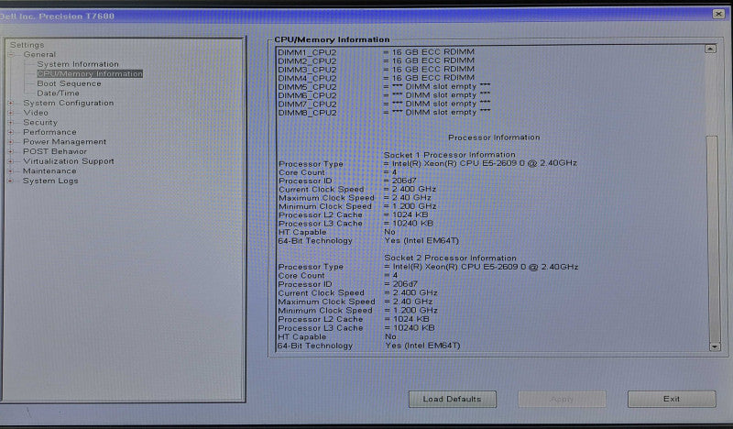Click the Processor Information heading
The image size is (733, 429).
(x=494, y=137)
